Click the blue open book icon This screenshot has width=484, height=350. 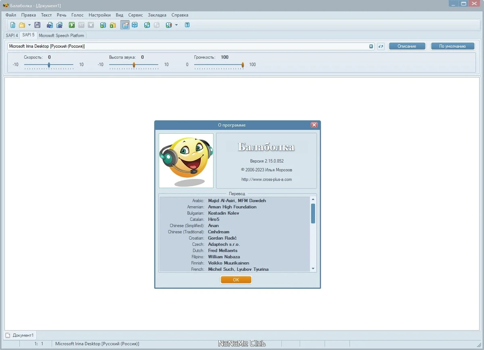point(135,25)
